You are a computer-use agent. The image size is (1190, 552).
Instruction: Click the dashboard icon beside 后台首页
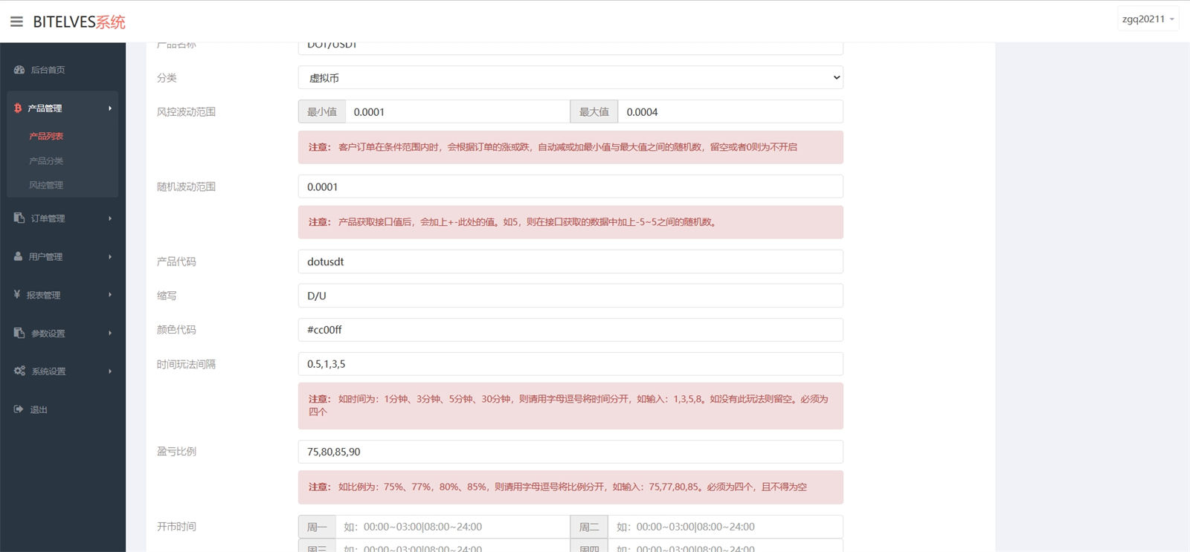pos(19,70)
